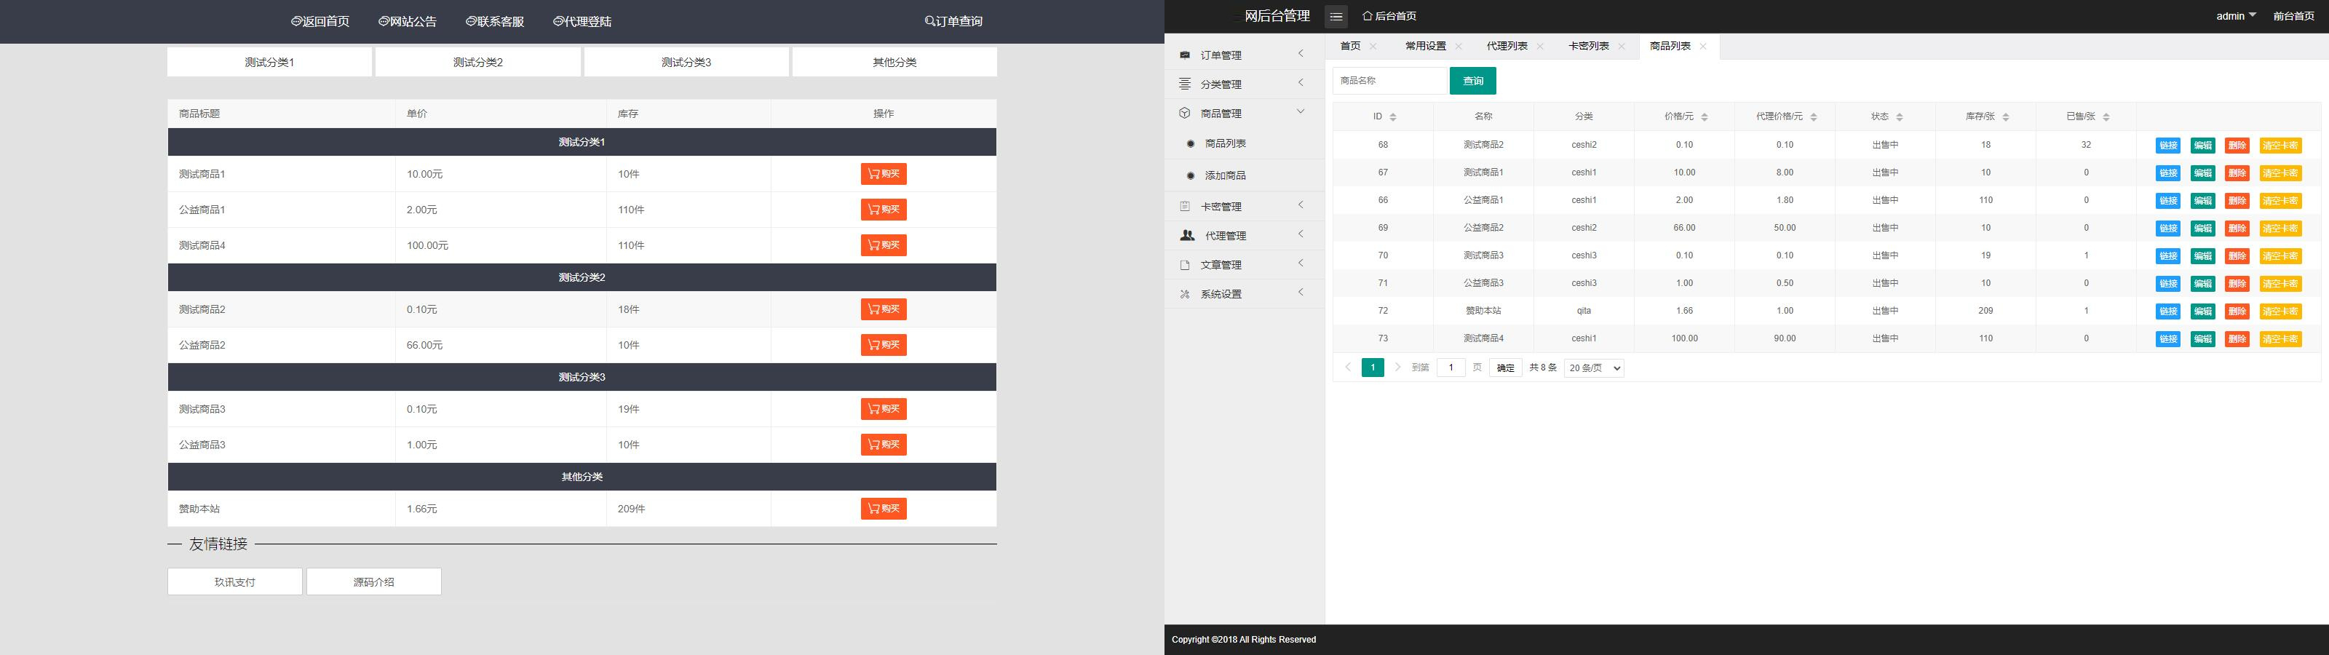Delete product 测试商品2 with 删除 button

(2237, 146)
